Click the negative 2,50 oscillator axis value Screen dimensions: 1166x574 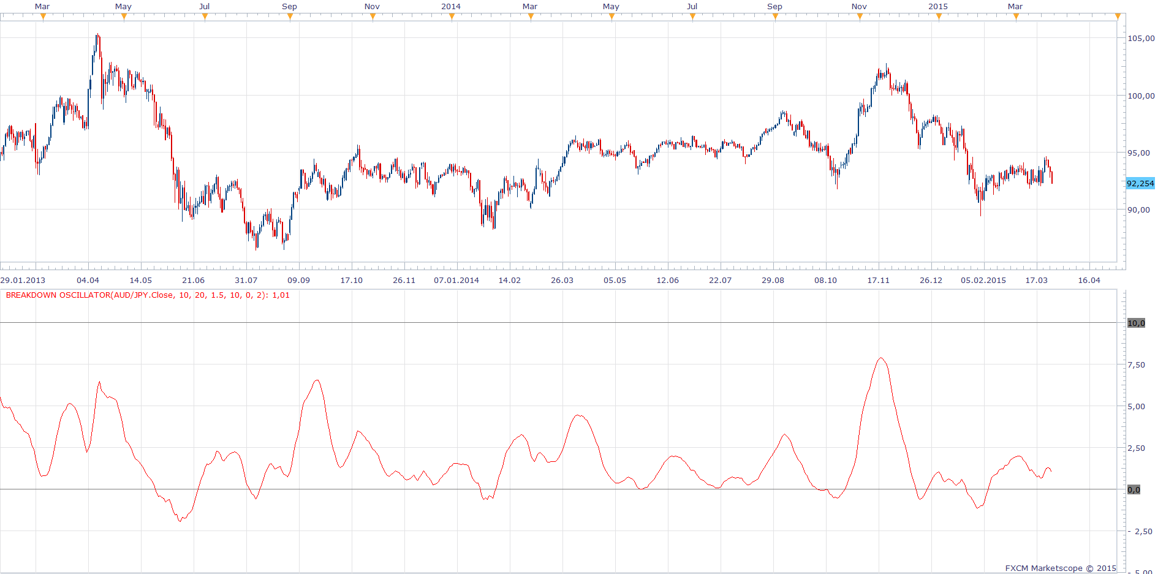click(1140, 531)
